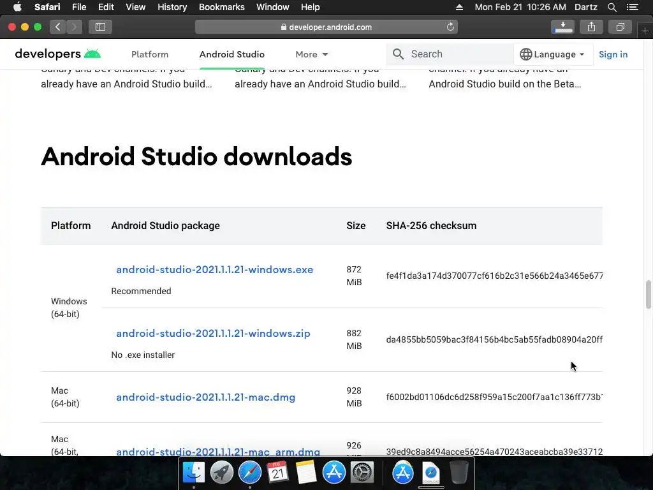Viewport: 653px width, 490px height.
Task: Open Notification Center list icon
Action: (x=632, y=7)
